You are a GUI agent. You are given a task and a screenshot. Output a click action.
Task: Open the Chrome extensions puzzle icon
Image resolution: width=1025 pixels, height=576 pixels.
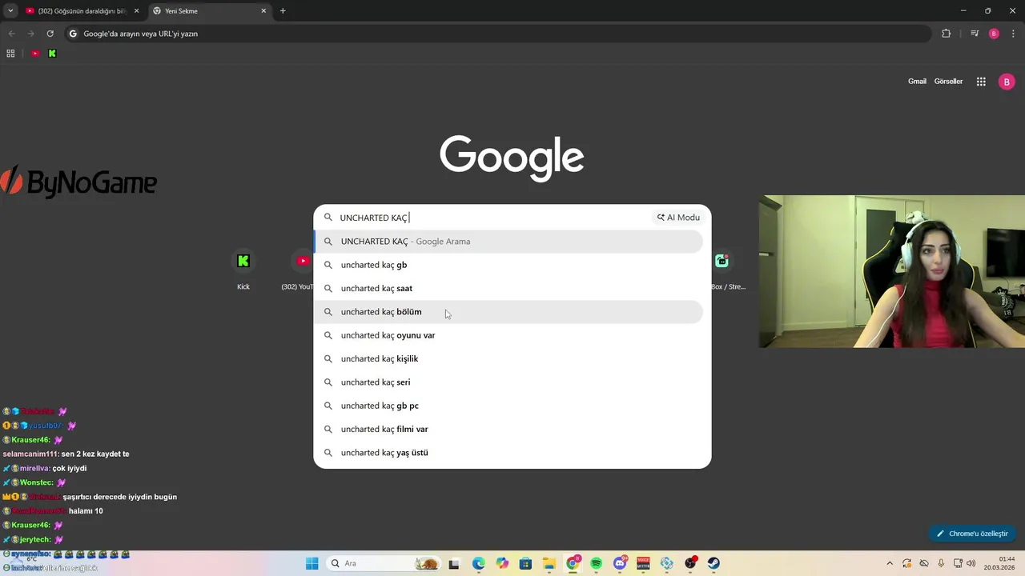click(947, 34)
